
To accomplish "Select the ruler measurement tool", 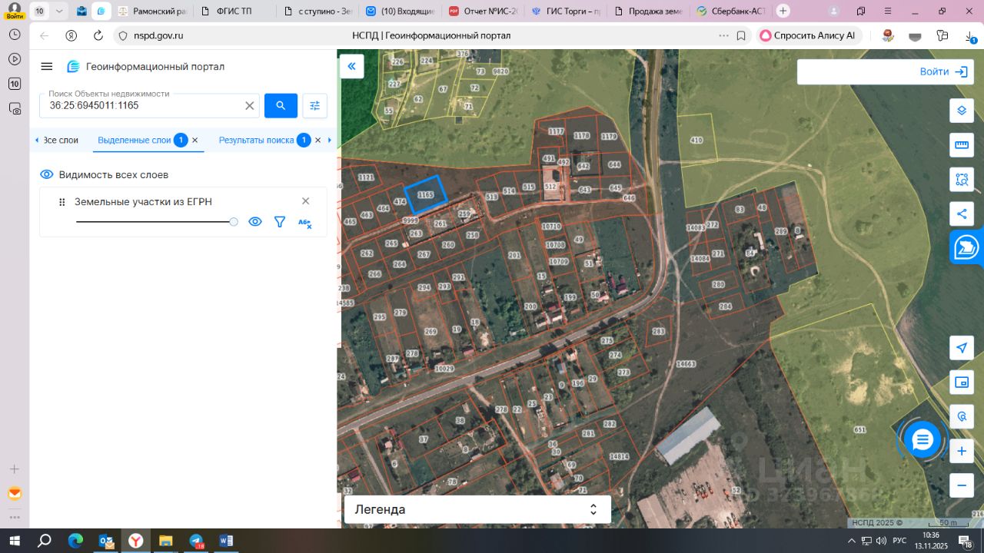I will pos(962,145).
